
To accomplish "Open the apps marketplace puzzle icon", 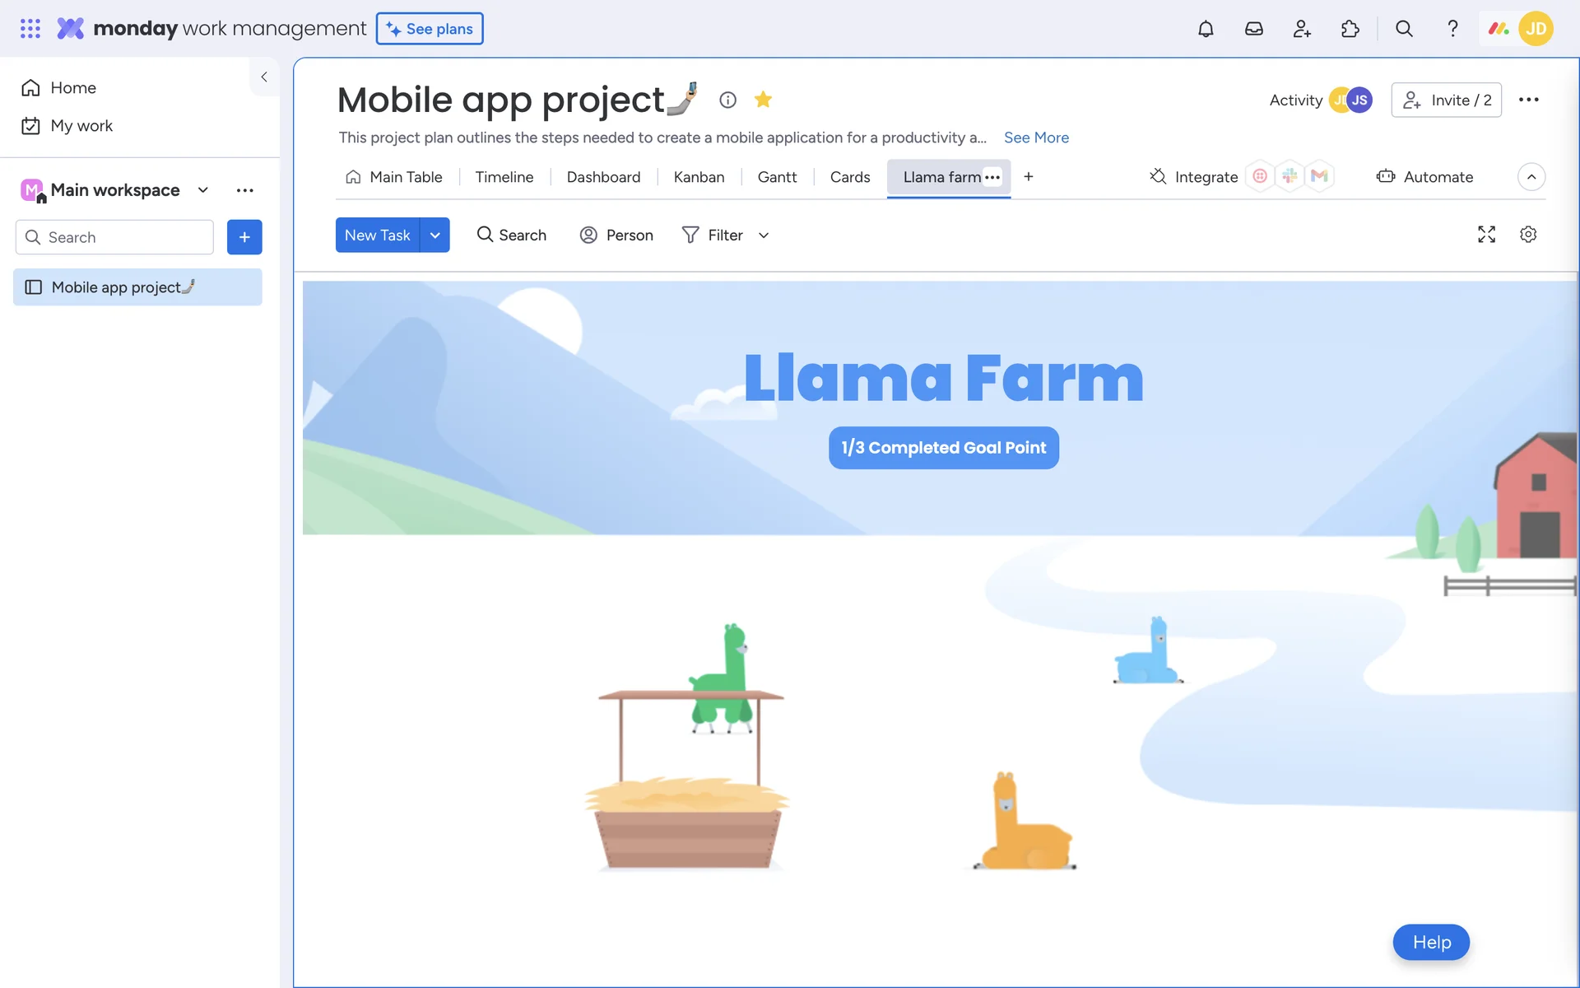I will point(1350,29).
